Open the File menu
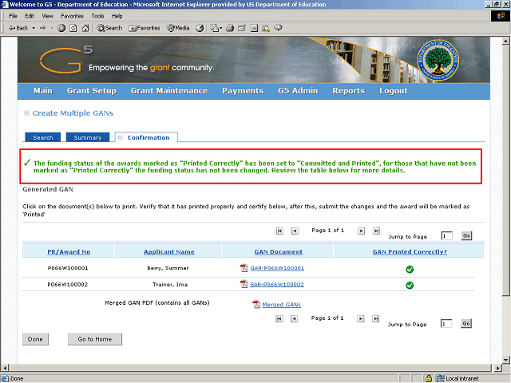The height and width of the screenshot is (383, 511). point(13,16)
